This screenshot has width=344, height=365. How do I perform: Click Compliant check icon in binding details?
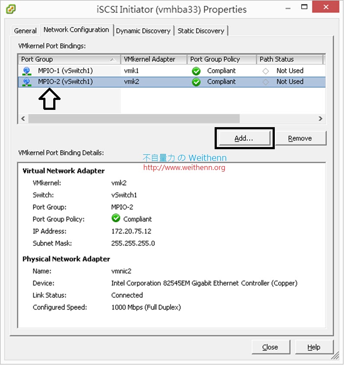tap(116, 218)
